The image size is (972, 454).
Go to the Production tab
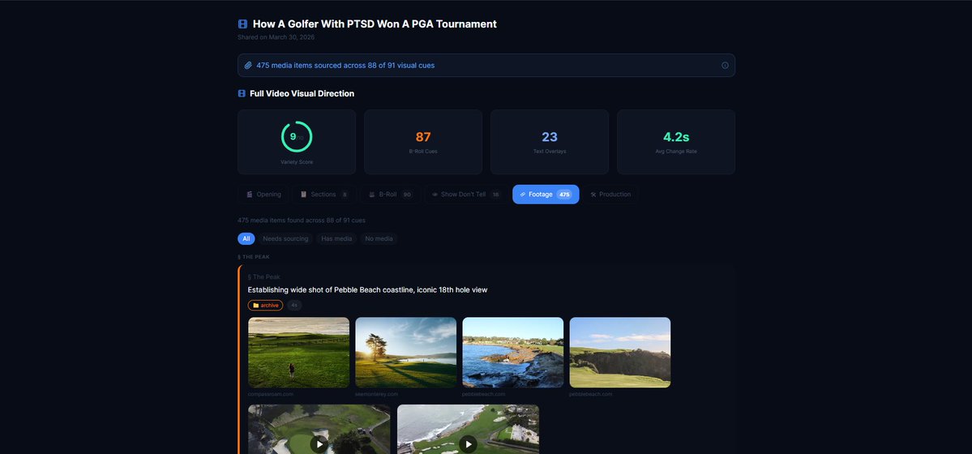610,194
